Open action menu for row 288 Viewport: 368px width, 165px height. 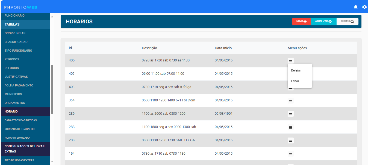(291, 127)
